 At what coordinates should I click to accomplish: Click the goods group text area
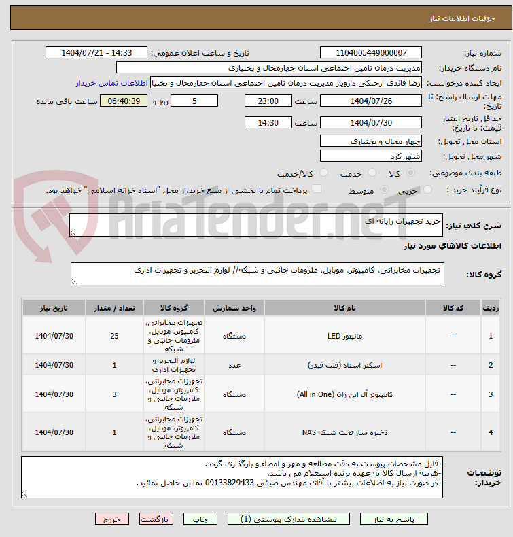click(x=258, y=274)
